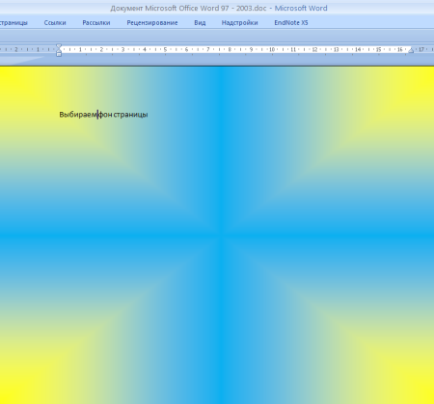This screenshot has width=434, height=404.
Task: Click the ruler's left margin at 2
Action: [x=16, y=49]
